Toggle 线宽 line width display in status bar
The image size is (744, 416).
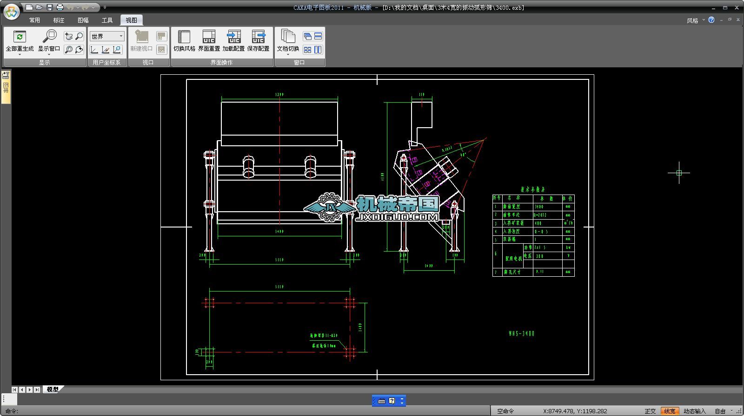pyautogui.click(x=670, y=411)
